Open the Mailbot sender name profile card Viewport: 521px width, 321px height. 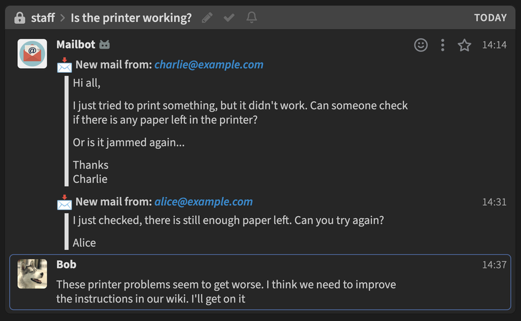point(74,45)
